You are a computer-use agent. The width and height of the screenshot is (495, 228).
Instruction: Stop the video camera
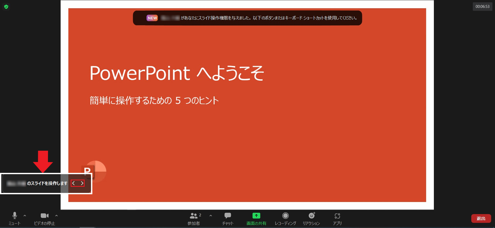pyautogui.click(x=45, y=219)
